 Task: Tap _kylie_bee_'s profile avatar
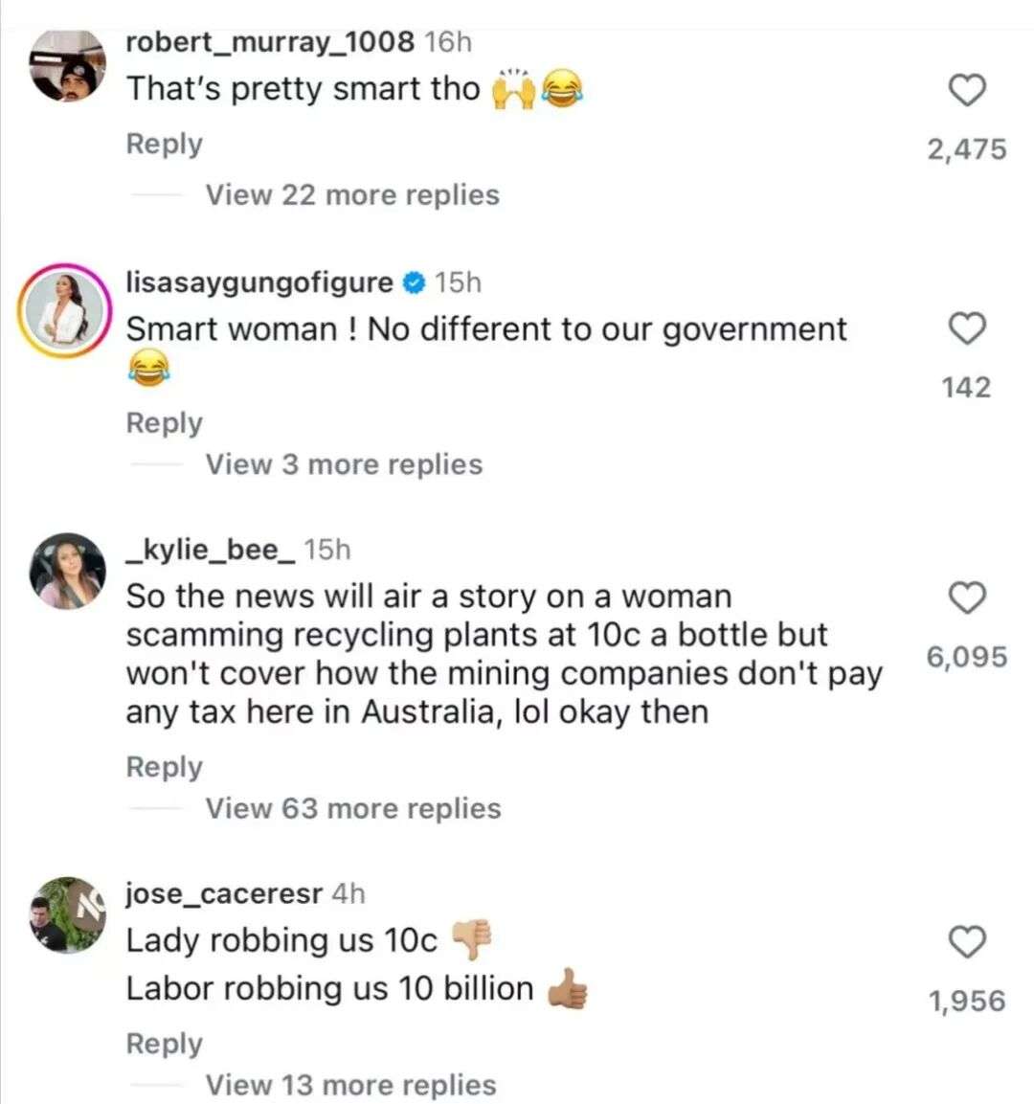(x=67, y=572)
